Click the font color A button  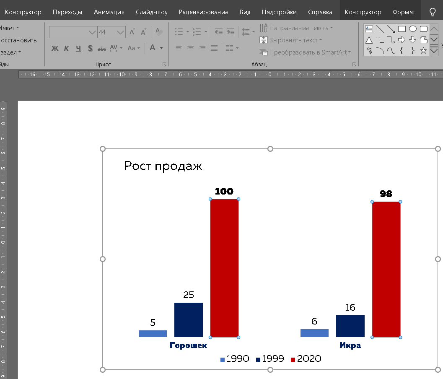pos(153,48)
